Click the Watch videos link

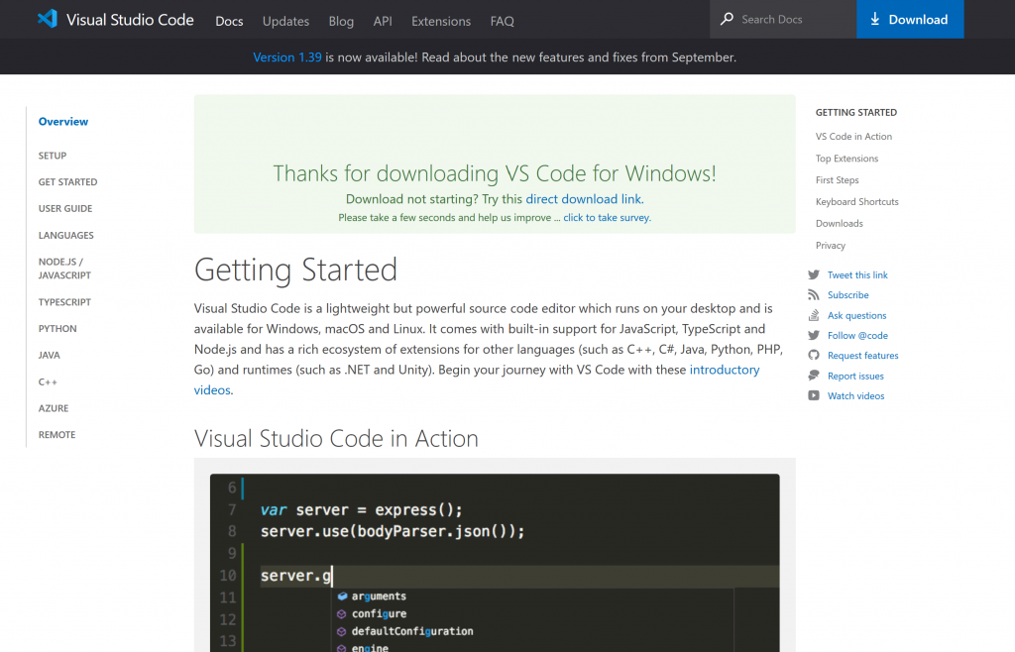(x=855, y=396)
